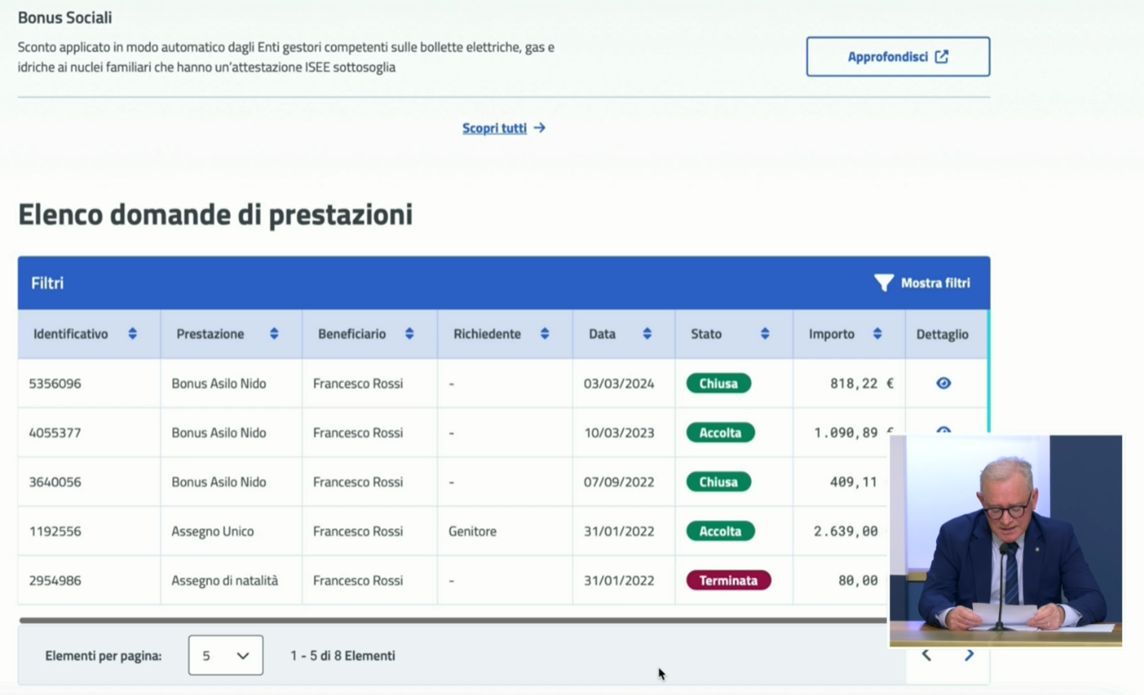This screenshot has width=1144, height=695.
Task: Click the table horizontal scrollbar
Action: 453,620
